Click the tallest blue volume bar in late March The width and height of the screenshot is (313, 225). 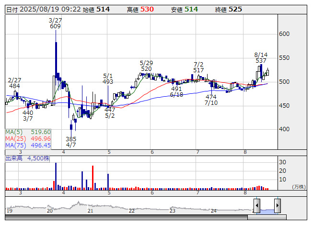coord(56,176)
